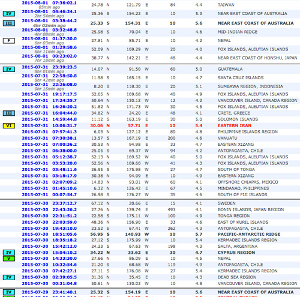The width and height of the screenshot is (300, 297).
Task: Open the 2015-08-01 01:29:58.6 Fox Islands link
Action: (49, 47)
